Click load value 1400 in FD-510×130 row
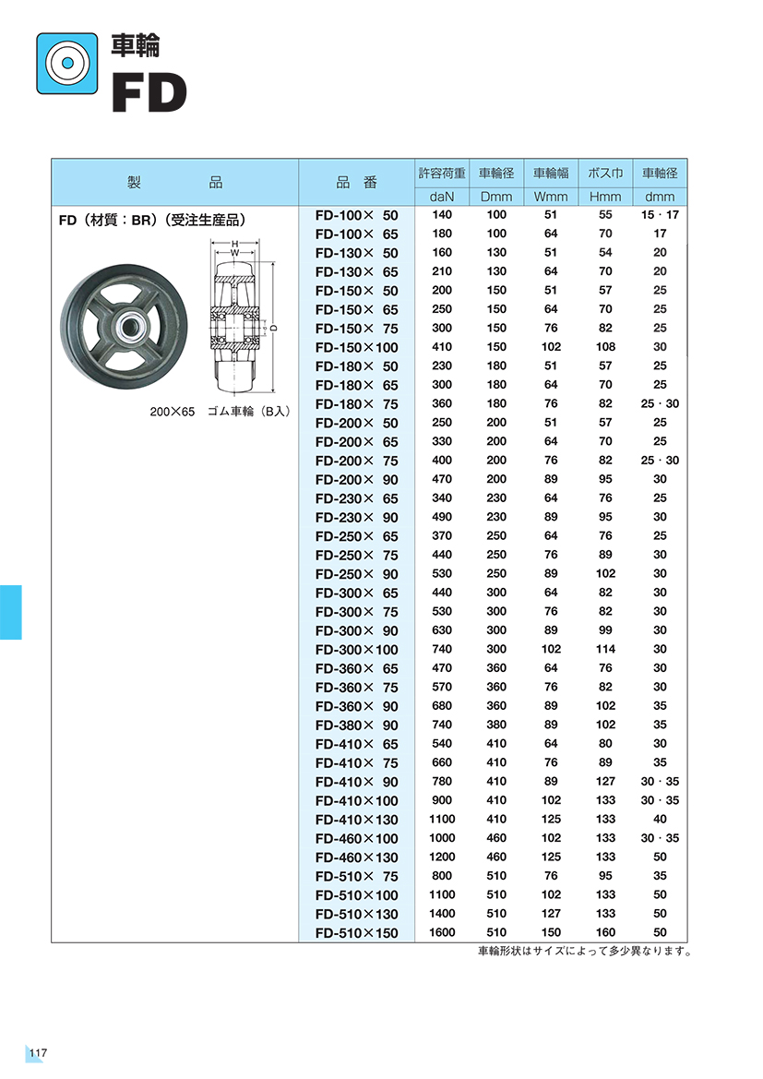The image size is (763, 1079). pos(442,914)
